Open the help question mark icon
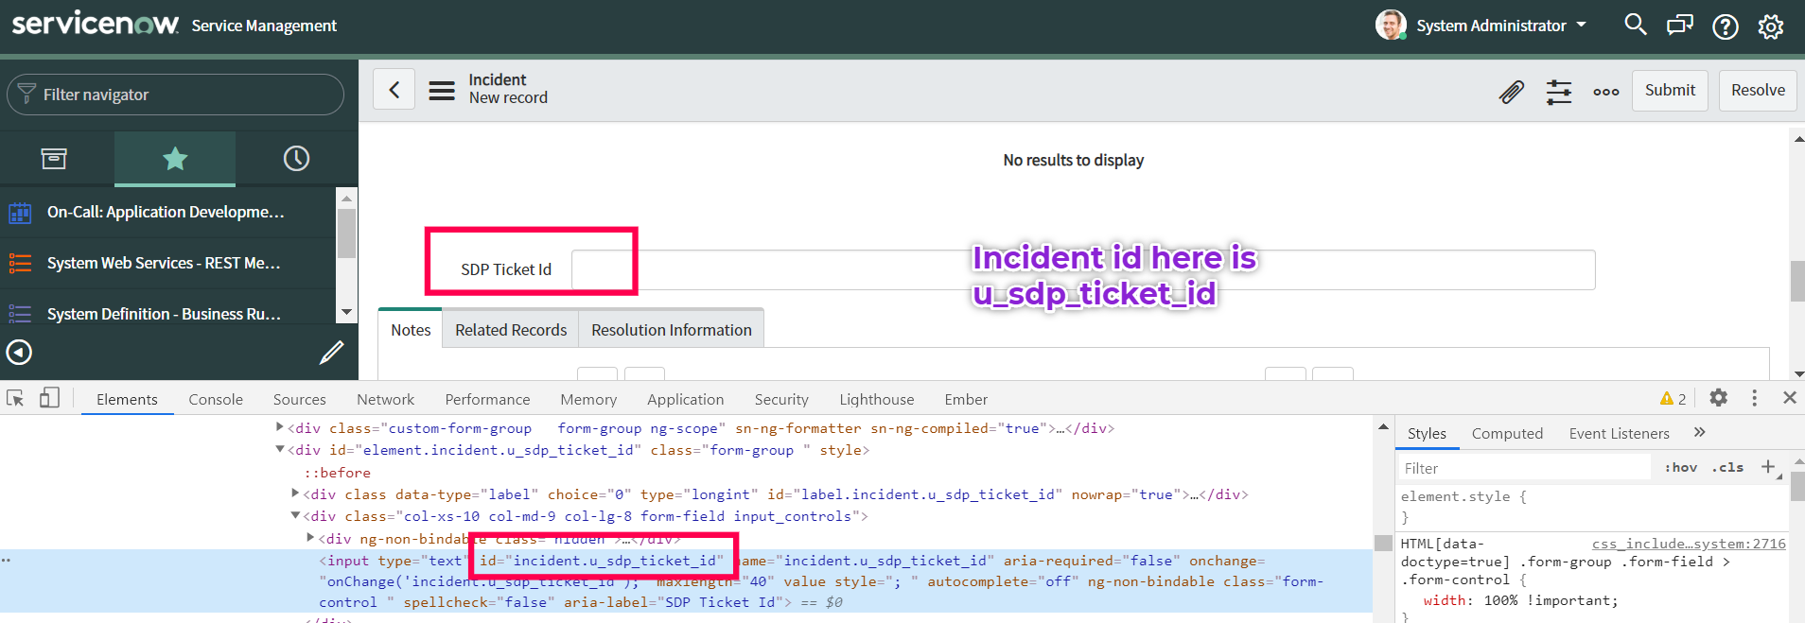This screenshot has height=623, width=1805. point(1725,26)
